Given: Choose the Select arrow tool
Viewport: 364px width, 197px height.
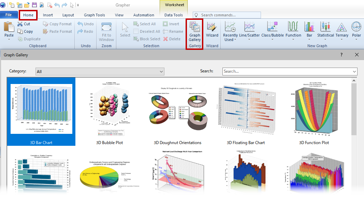Looking at the screenshot, I should (125, 29).
